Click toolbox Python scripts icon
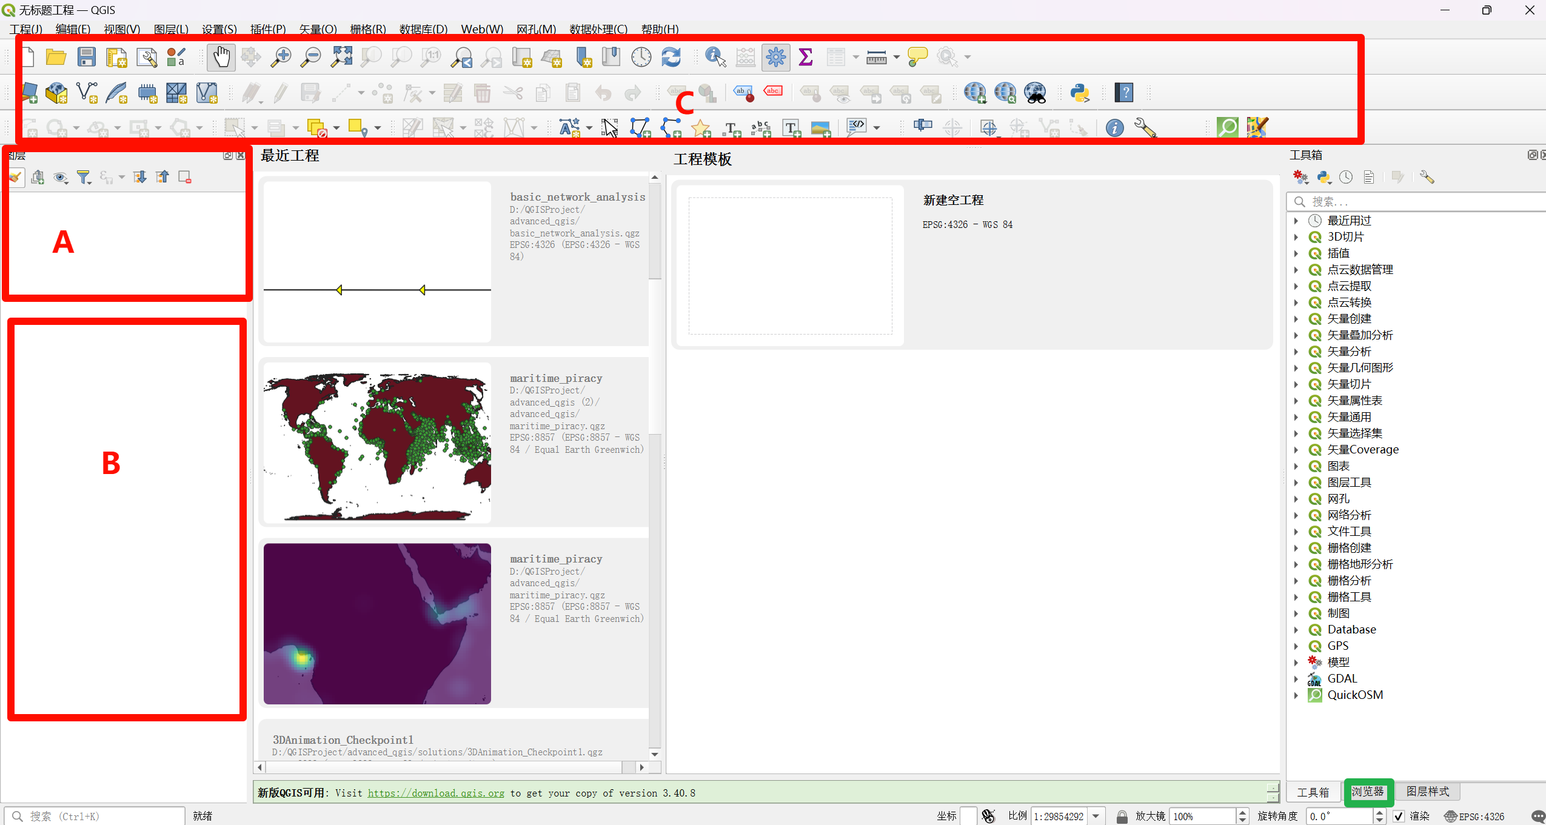 coord(1323,177)
